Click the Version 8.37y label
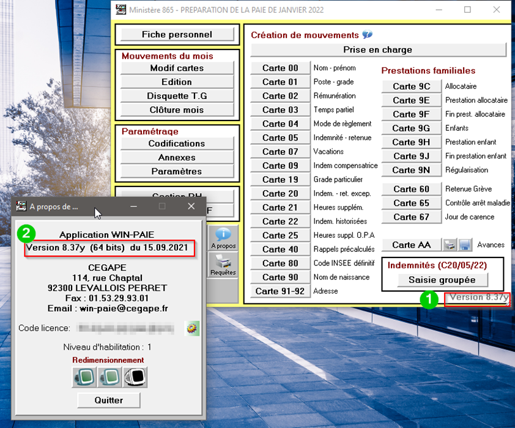This screenshot has width=515, height=428. [x=476, y=298]
